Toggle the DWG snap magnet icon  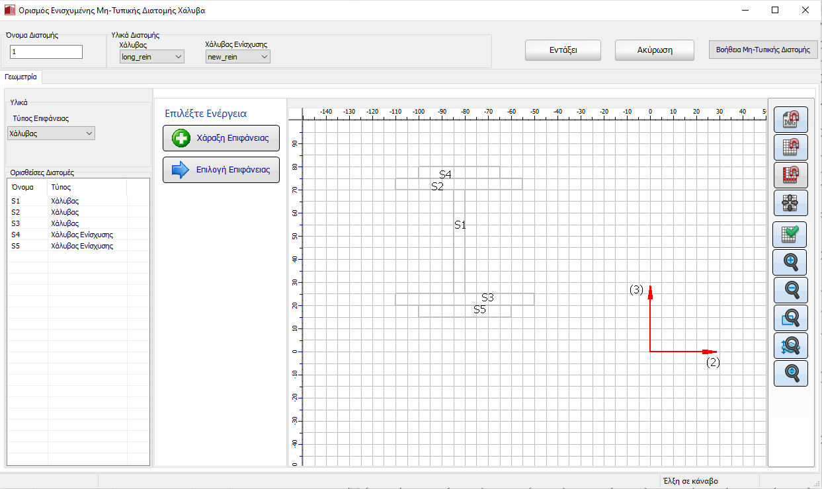pos(790,120)
